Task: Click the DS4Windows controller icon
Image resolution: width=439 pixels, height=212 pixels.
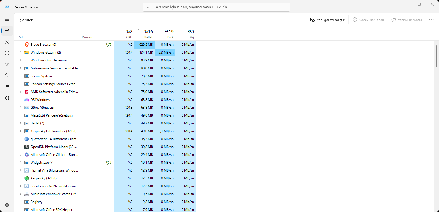Action: point(27,99)
